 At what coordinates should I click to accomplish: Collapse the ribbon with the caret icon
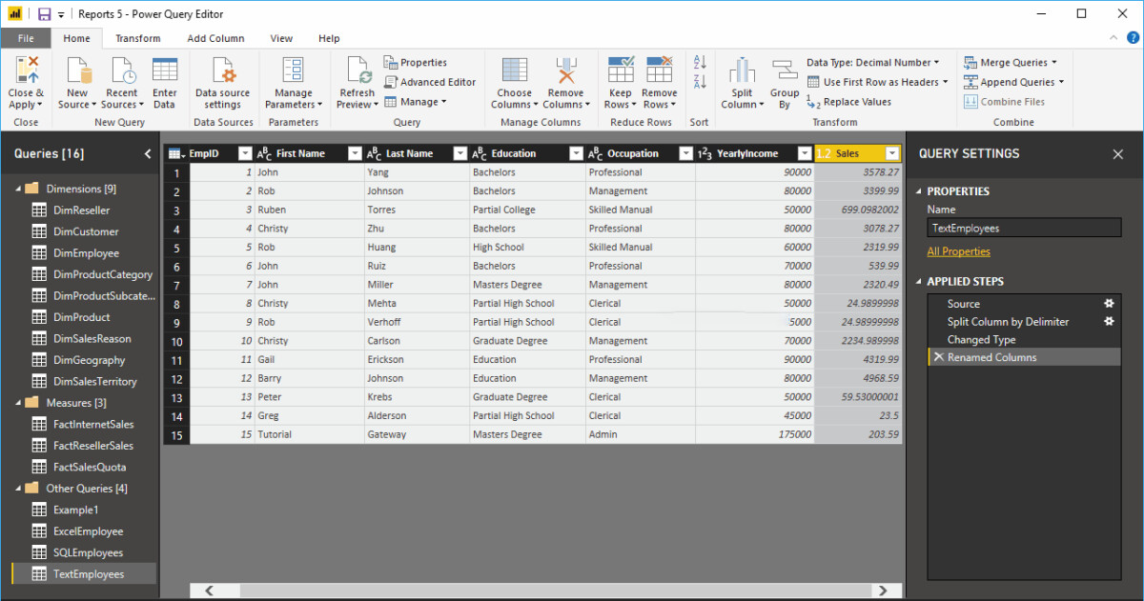(1113, 38)
